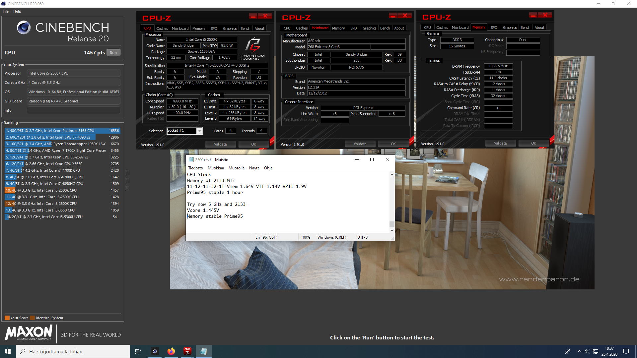Select ranking row 10 with score 1457
The image size is (637, 358).
point(62,190)
